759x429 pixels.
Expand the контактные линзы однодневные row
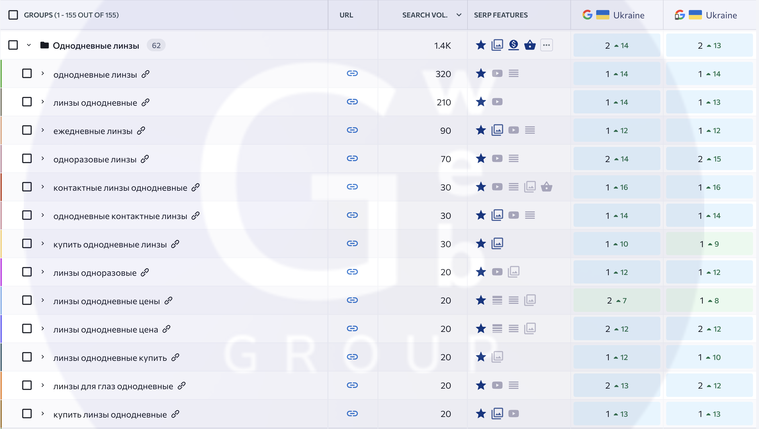tap(43, 187)
